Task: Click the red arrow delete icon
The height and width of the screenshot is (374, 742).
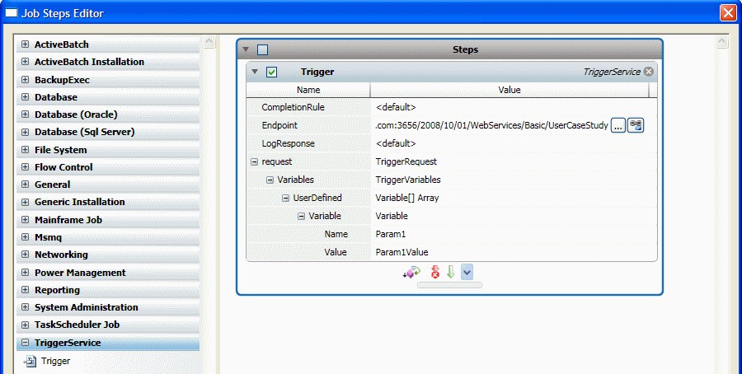Action: pos(434,272)
